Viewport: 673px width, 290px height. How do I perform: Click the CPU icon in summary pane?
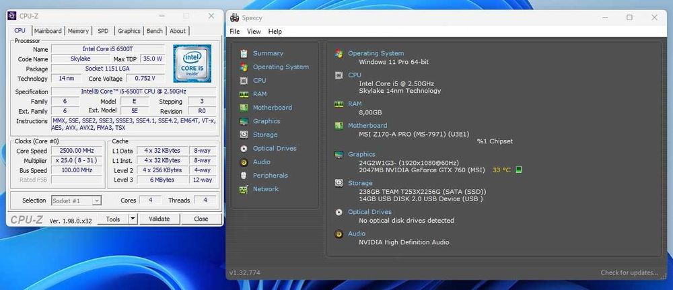point(339,75)
